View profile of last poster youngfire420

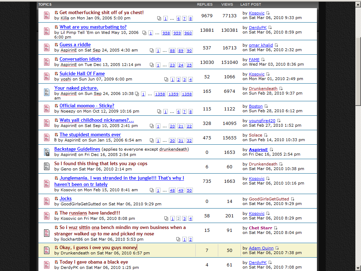[x=262, y=121]
